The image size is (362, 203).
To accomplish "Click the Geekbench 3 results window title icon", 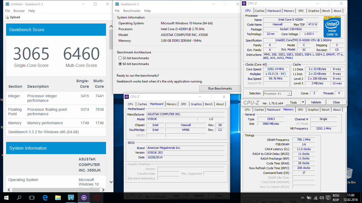I will (7, 4).
